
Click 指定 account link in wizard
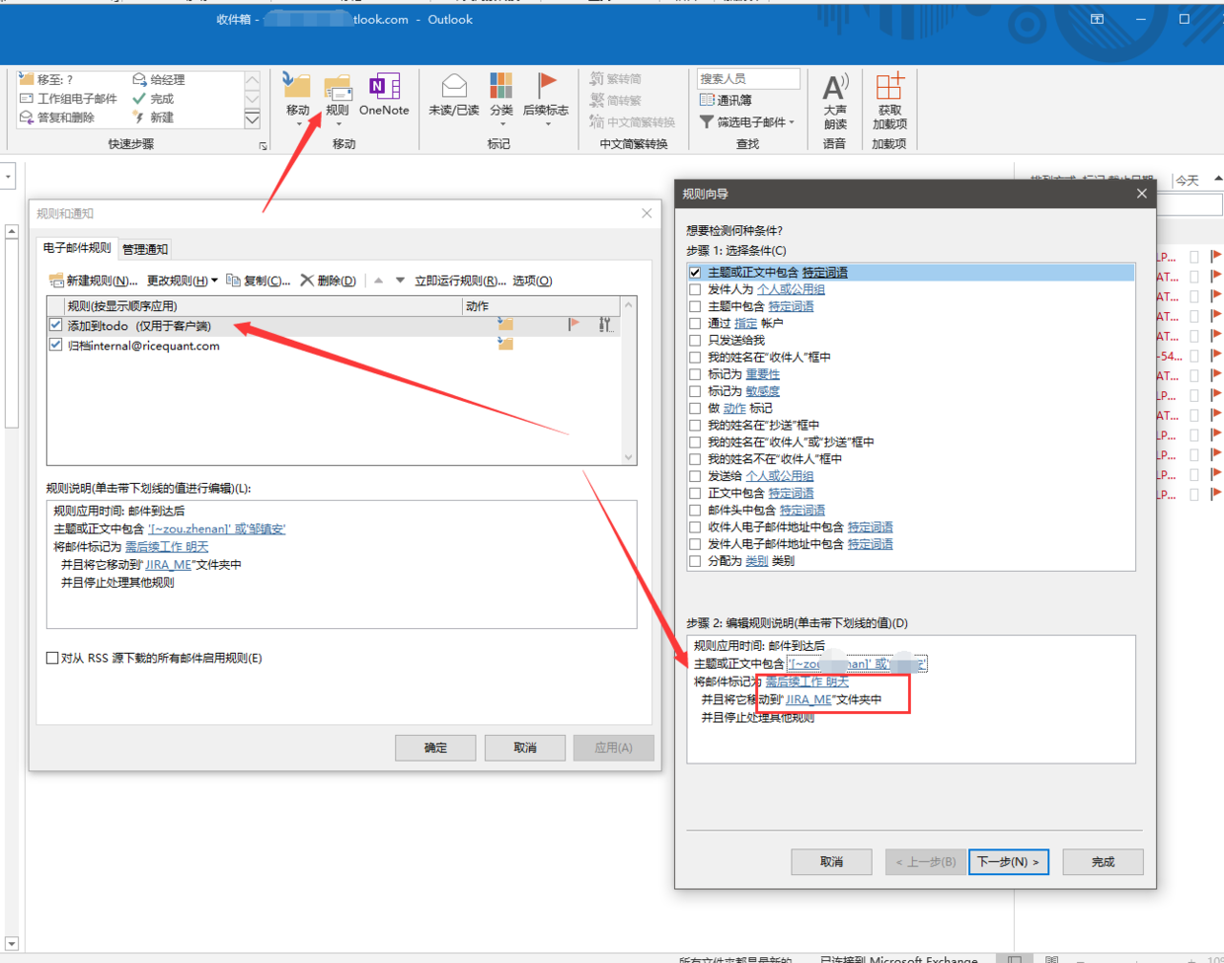[745, 323]
